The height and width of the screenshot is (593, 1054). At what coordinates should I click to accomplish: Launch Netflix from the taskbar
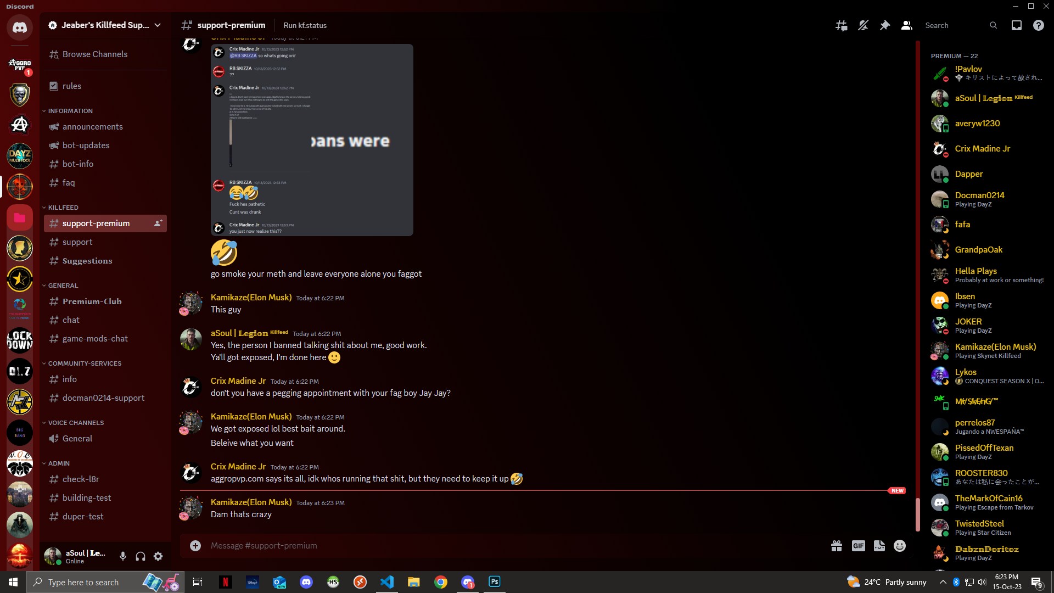225,582
